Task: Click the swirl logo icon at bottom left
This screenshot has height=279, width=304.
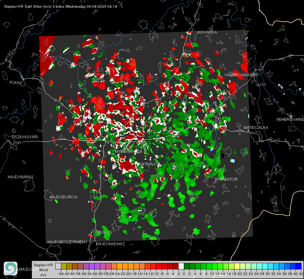Action: coord(11,268)
